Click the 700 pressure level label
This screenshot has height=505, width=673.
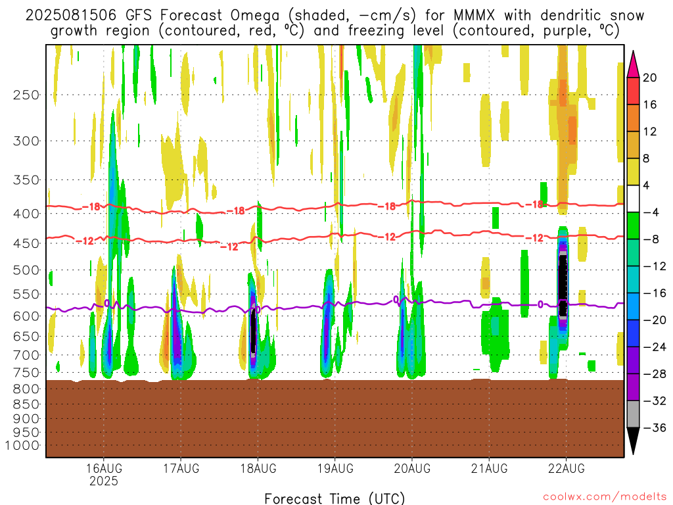coord(26,355)
